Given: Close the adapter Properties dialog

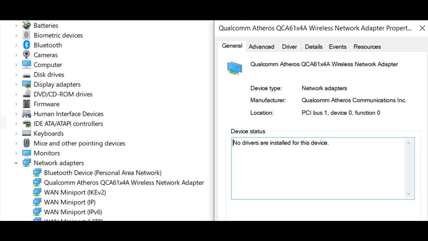Looking at the screenshot, I should point(422,28).
